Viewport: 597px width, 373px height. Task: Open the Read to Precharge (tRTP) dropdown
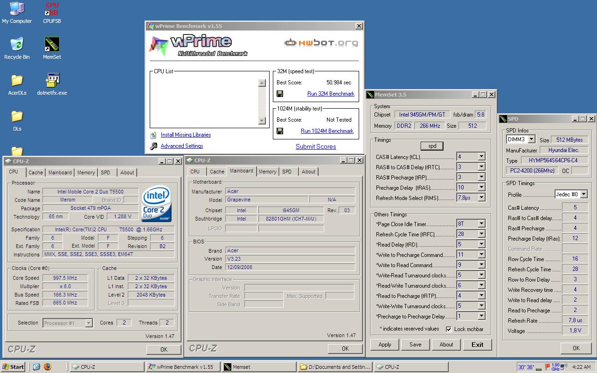coord(481,296)
